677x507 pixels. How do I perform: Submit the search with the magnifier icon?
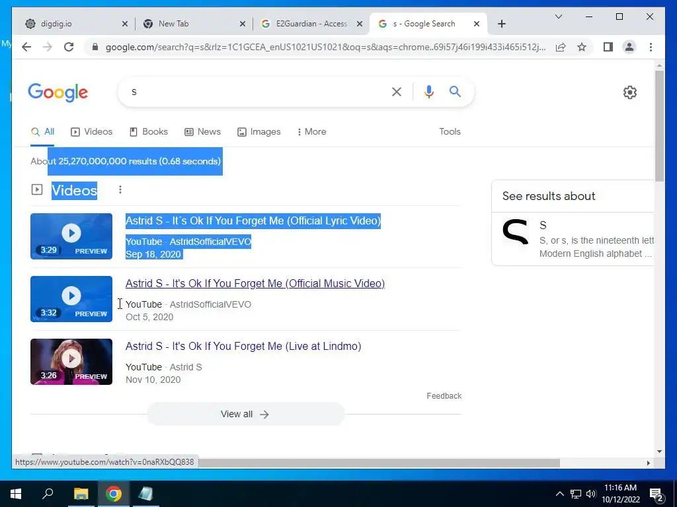tap(455, 91)
